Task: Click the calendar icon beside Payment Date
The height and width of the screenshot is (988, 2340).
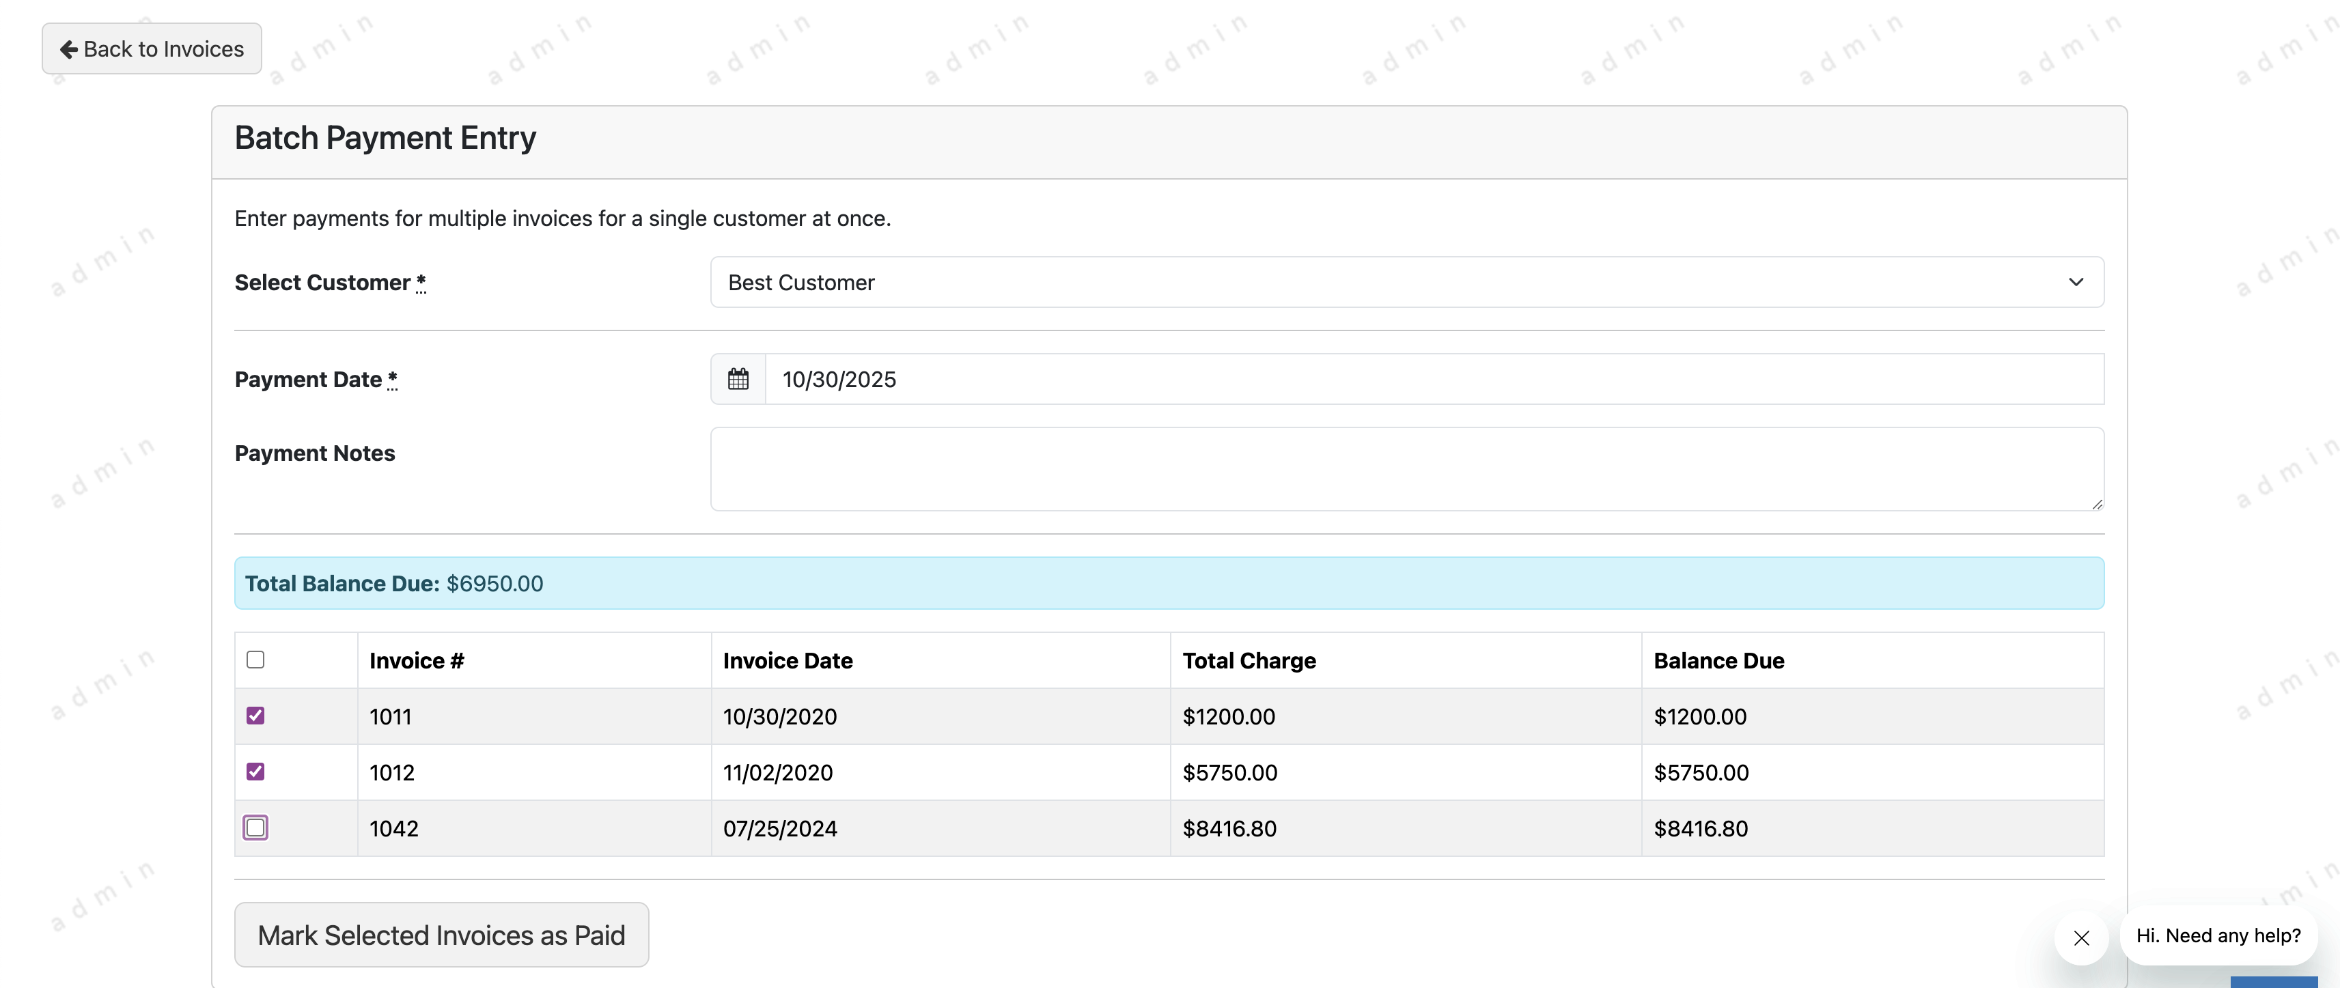Action: pyautogui.click(x=738, y=379)
